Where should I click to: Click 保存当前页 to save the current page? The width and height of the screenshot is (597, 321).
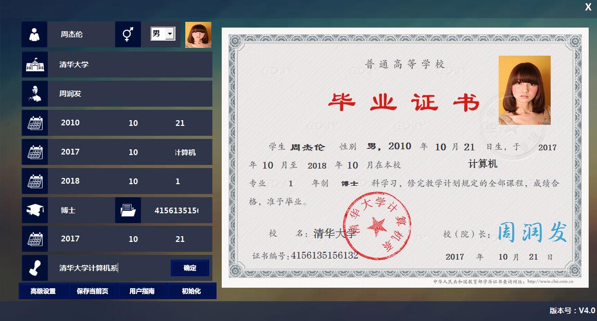[93, 291]
